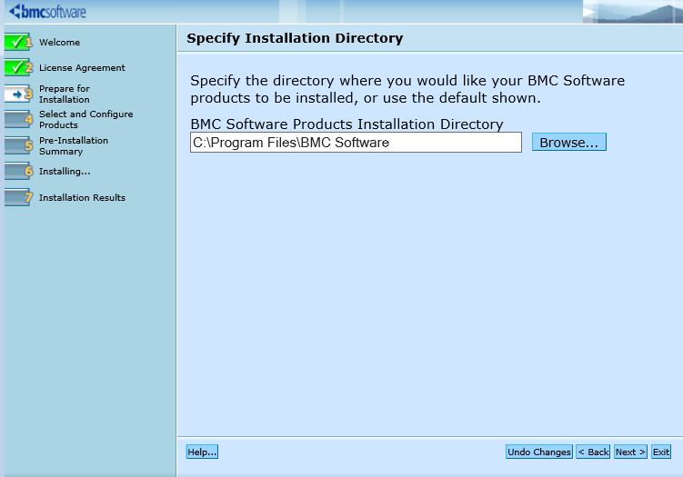Click the green checkmark icon for step 1 Welcome
Image resolution: width=683 pixels, height=477 pixels.
point(18,42)
